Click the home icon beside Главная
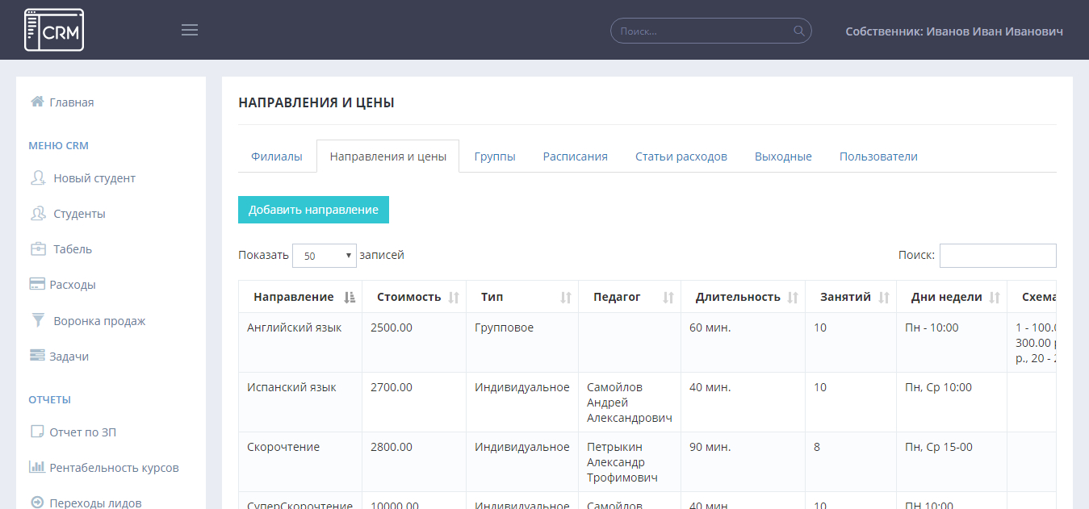 pyautogui.click(x=36, y=102)
